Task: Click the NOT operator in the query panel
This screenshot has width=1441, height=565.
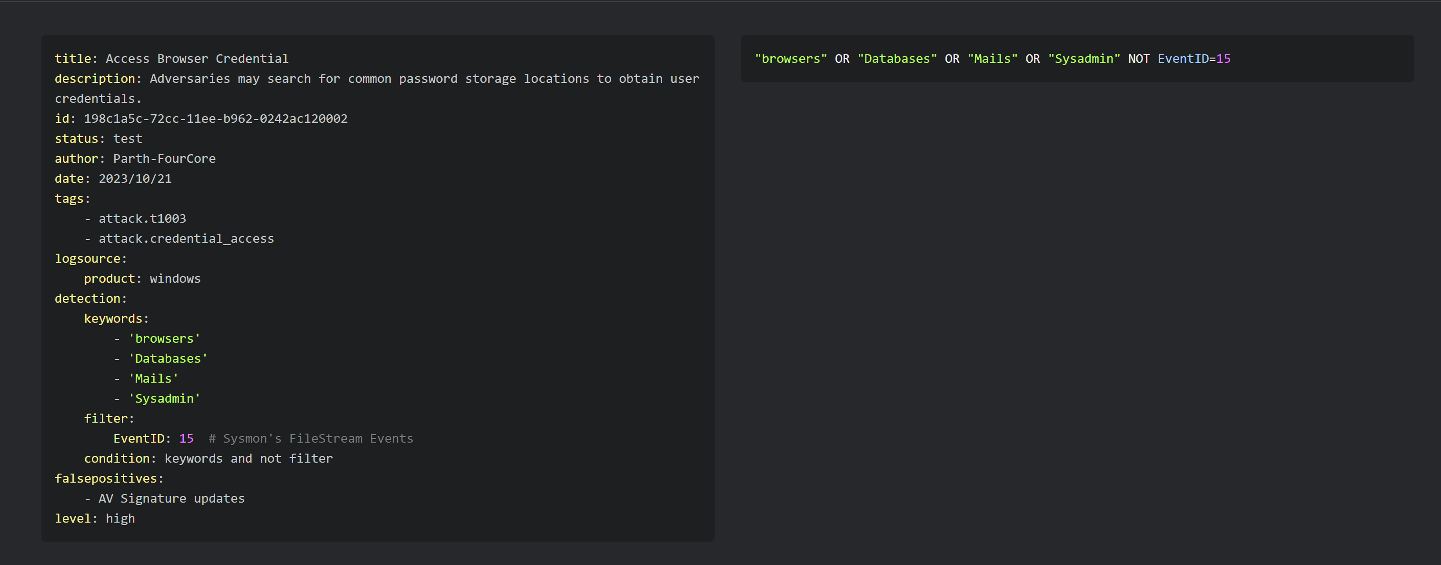Action: click(x=1138, y=58)
